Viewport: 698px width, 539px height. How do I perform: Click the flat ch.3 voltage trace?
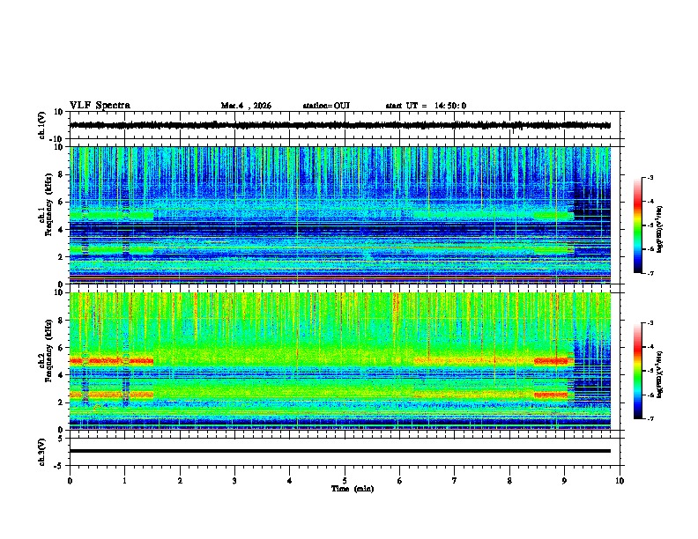click(x=340, y=451)
